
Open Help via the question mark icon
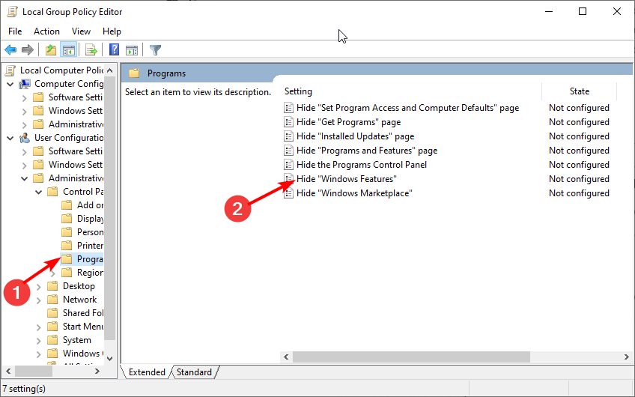point(115,50)
